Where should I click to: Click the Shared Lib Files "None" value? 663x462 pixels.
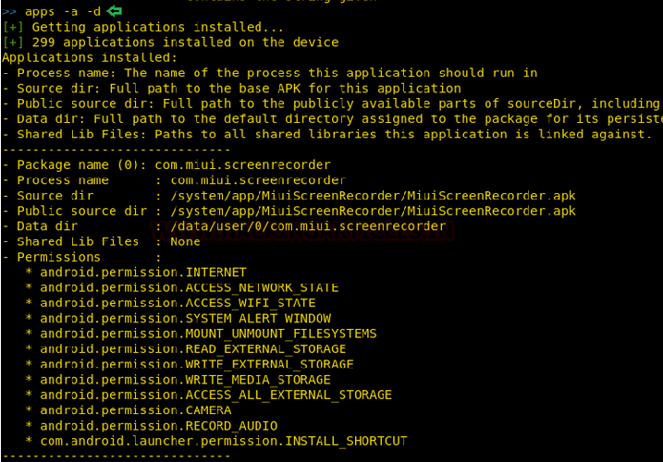(x=185, y=241)
